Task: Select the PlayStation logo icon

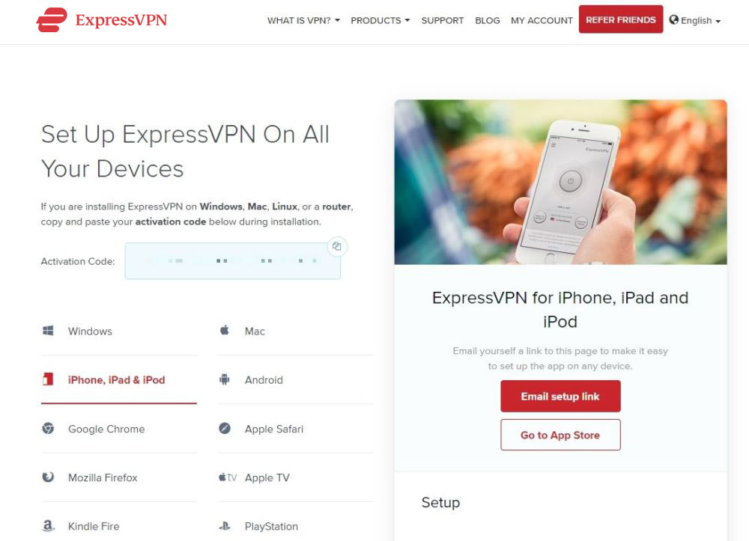Action: tap(224, 526)
